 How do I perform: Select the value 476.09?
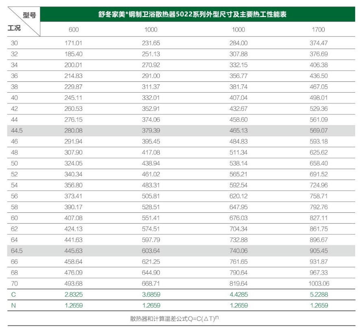click(73, 273)
